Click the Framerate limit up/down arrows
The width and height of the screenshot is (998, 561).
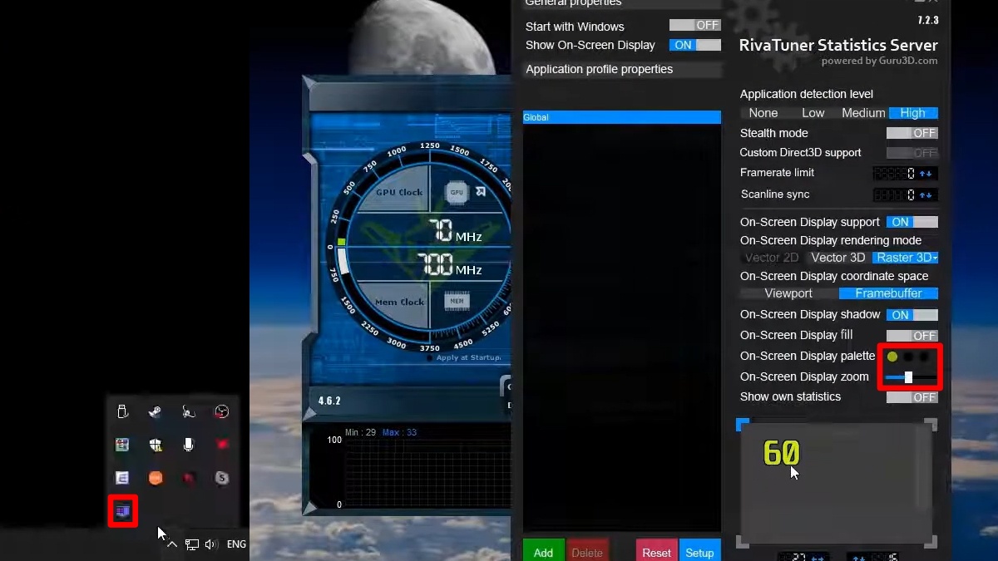coord(926,173)
